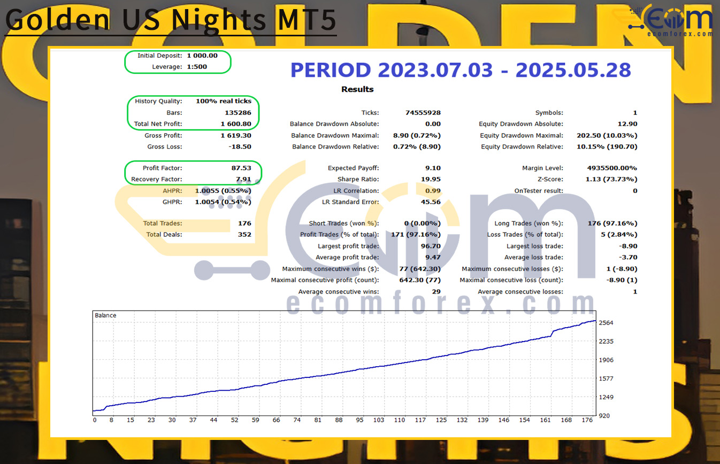Screen dimensions: 720x464
Task: Click Equity Drawdown Maximal '202.50 (10.03%)'
Action: pos(608,136)
